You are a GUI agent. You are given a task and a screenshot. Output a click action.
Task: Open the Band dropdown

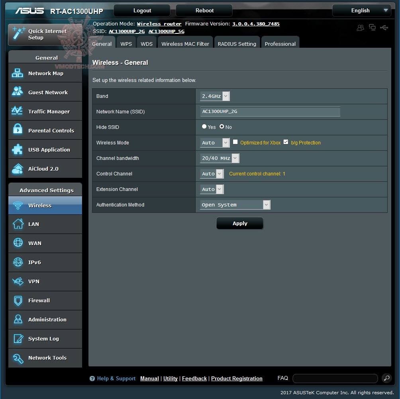point(215,96)
